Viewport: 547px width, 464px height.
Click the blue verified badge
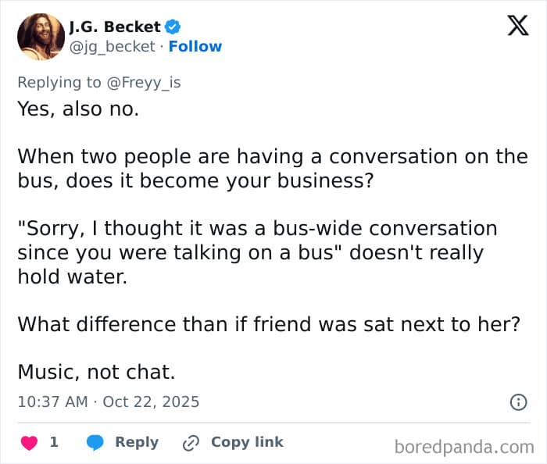coord(173,27)
